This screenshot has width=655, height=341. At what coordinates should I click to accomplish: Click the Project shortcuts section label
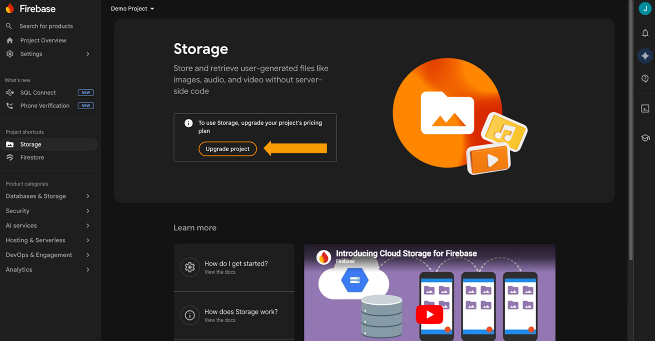point(24,132)
